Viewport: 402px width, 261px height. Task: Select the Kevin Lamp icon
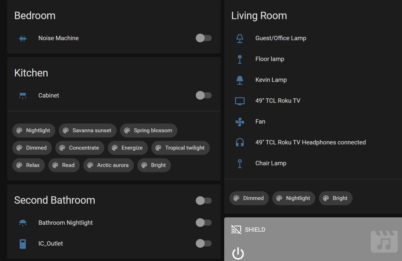coord(240,80)
